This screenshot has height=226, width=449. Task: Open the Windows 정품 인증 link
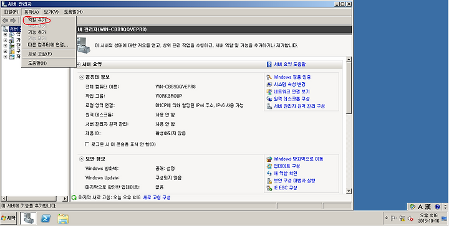point(292,77)
